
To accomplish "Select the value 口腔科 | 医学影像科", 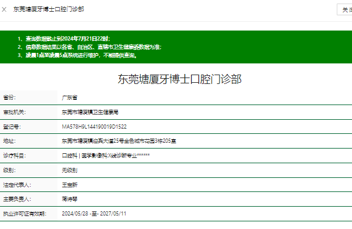I will click(x=85, y=156).
